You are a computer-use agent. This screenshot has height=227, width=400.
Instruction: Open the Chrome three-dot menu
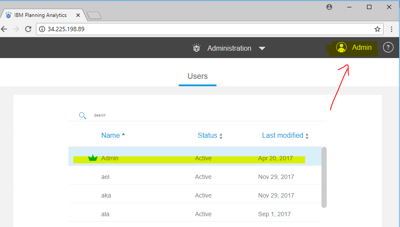pyautogui.click(x=391, y=29)
